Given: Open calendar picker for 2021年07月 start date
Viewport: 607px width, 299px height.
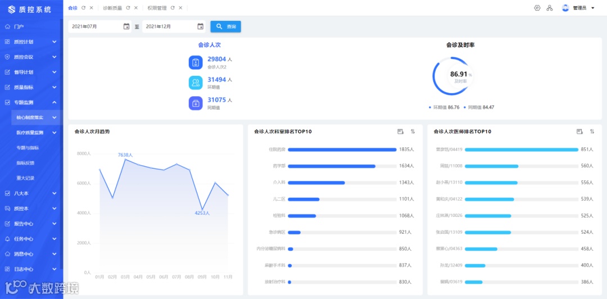Looking at the screenshot, I should tap(126, 26).
